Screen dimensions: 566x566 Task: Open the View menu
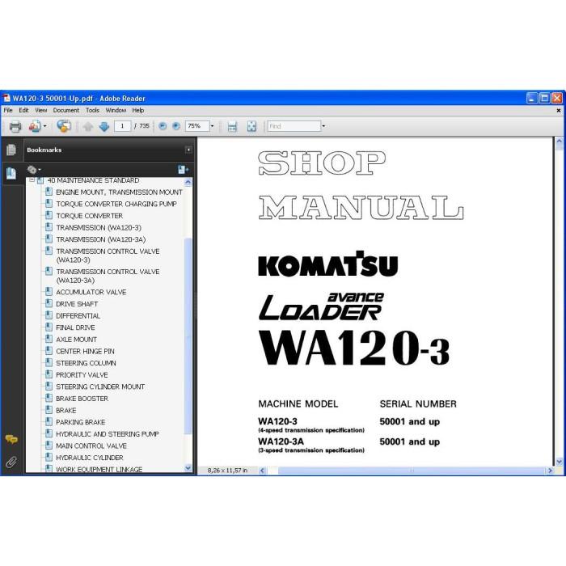click(x=40, y=110)
